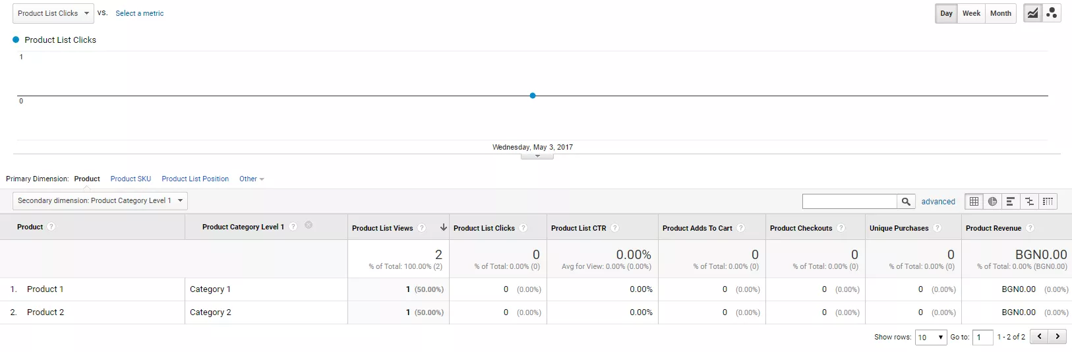Click the Product 1 row name
The image size is (1072, 352).
pyautogui.click(x=45, y=289)
